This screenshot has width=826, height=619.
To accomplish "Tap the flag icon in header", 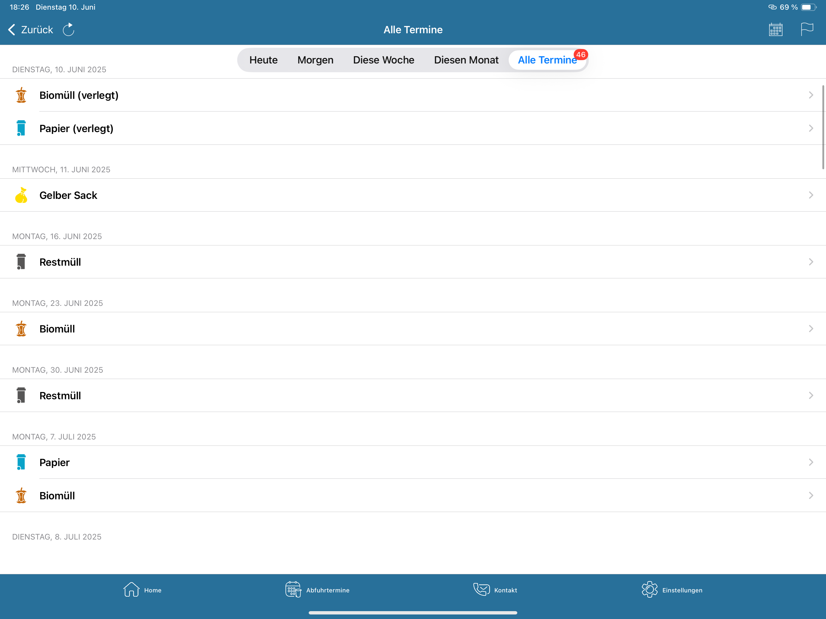I will [x=807, y=29].
